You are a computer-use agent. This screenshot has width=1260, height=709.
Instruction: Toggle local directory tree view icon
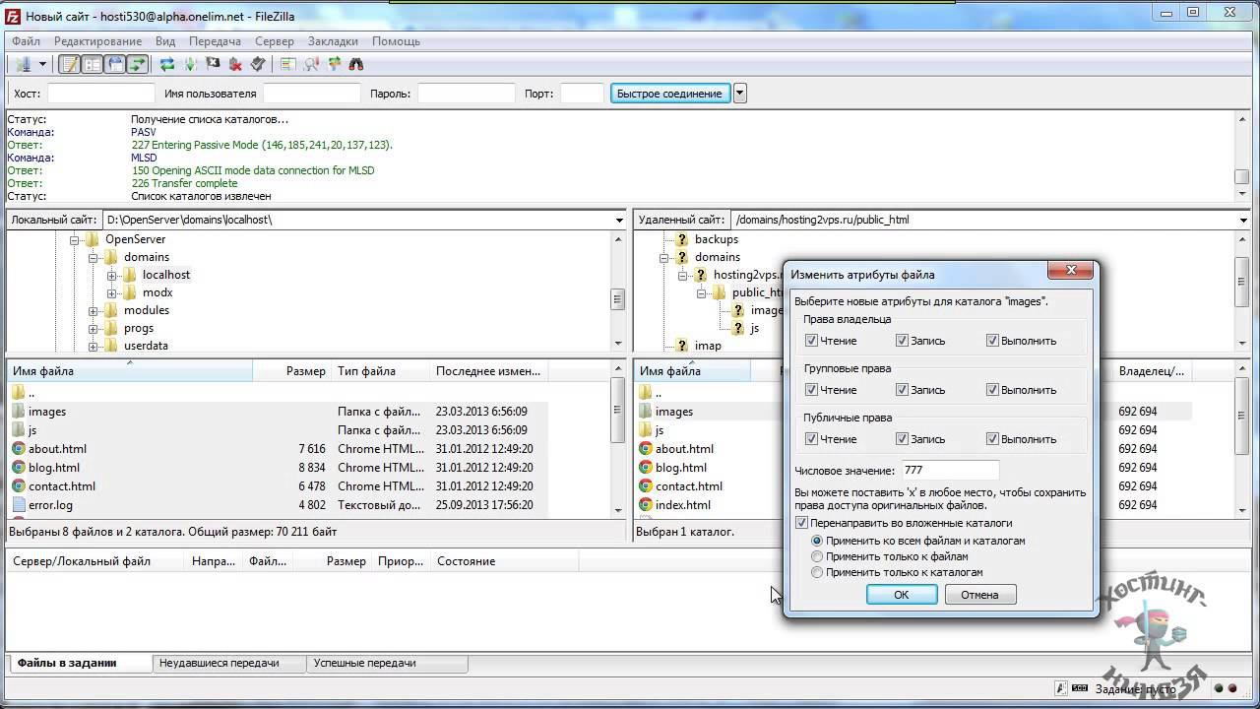pyautogui.click(x=93, y=65)
